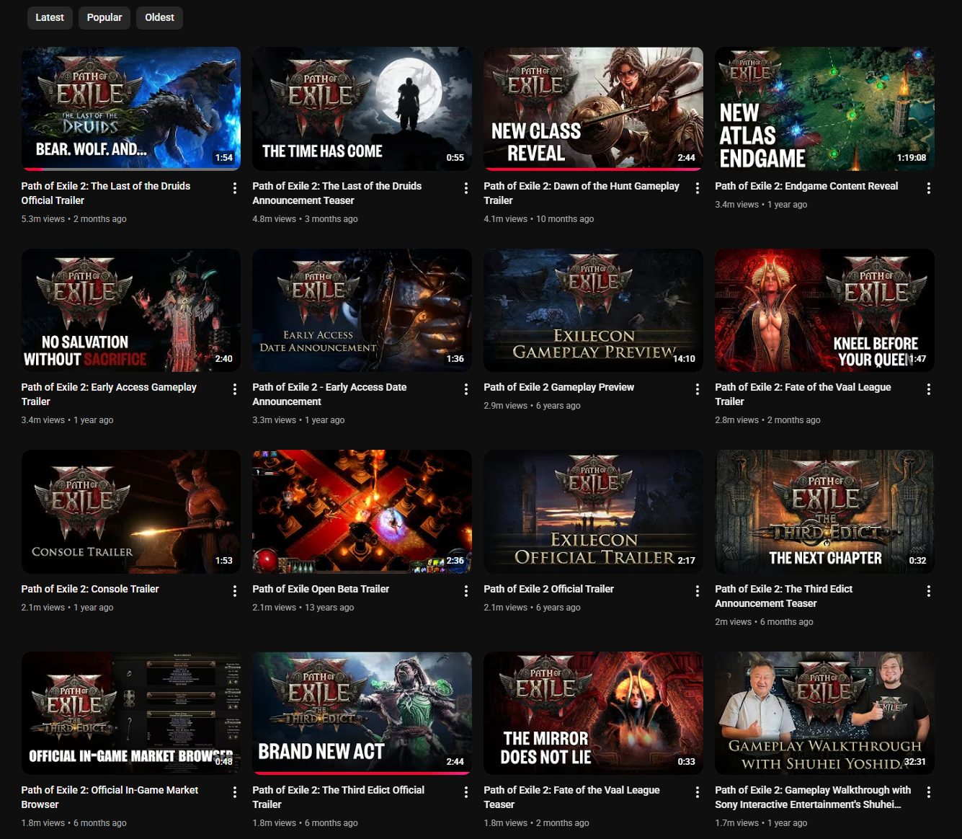Play the 'THE TIME HAS COME' moon thumbnail

click(x=362, y=109)
